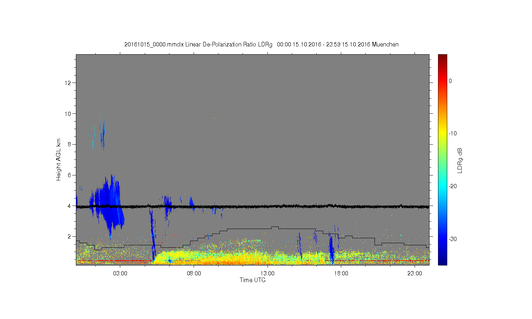
Task: Click the 08:00 time axis tick label
Action: (x=194, y=273)
